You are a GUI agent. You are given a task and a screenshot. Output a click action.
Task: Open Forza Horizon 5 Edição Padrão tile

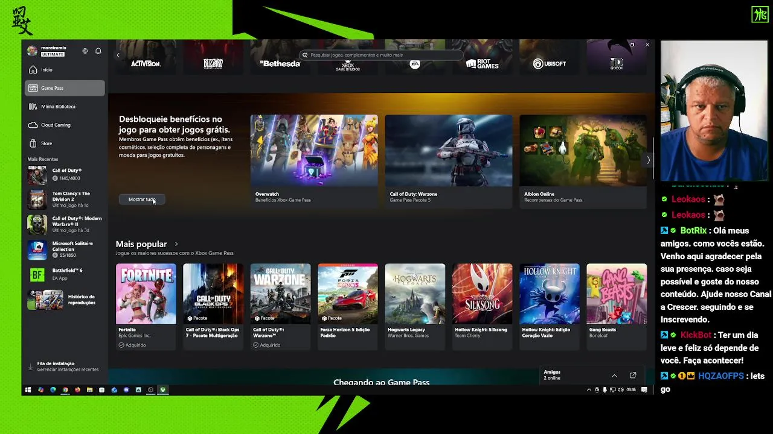[348, 306]
